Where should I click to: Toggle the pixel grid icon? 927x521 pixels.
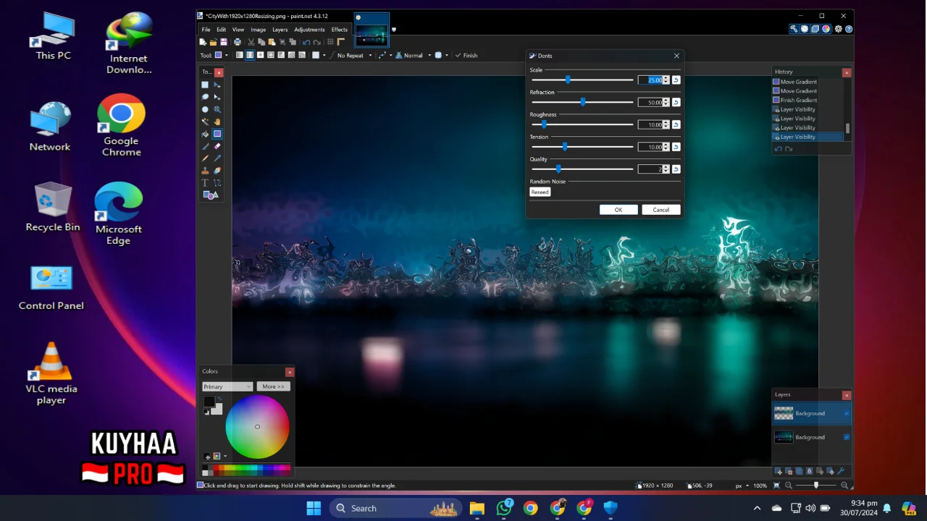(330, 42)
